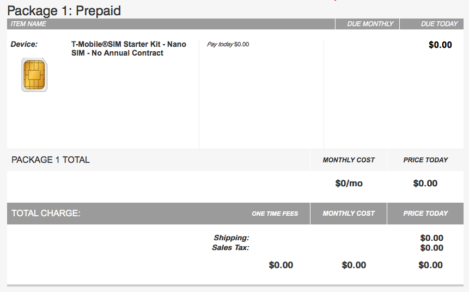Click the DUE TODAY column header

coord(439,24)
